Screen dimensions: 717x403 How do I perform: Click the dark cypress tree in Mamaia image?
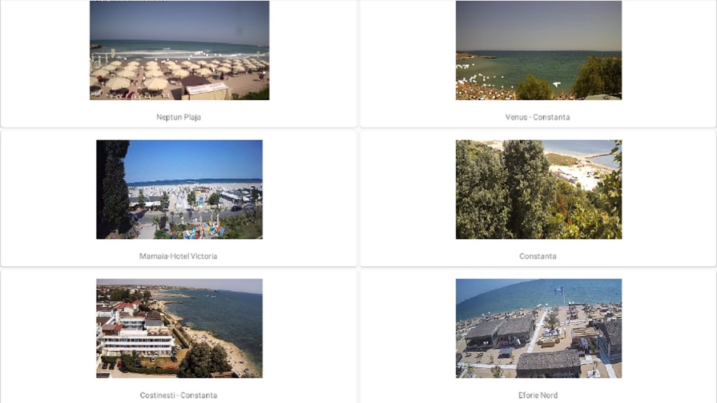(x=114, y=186)
